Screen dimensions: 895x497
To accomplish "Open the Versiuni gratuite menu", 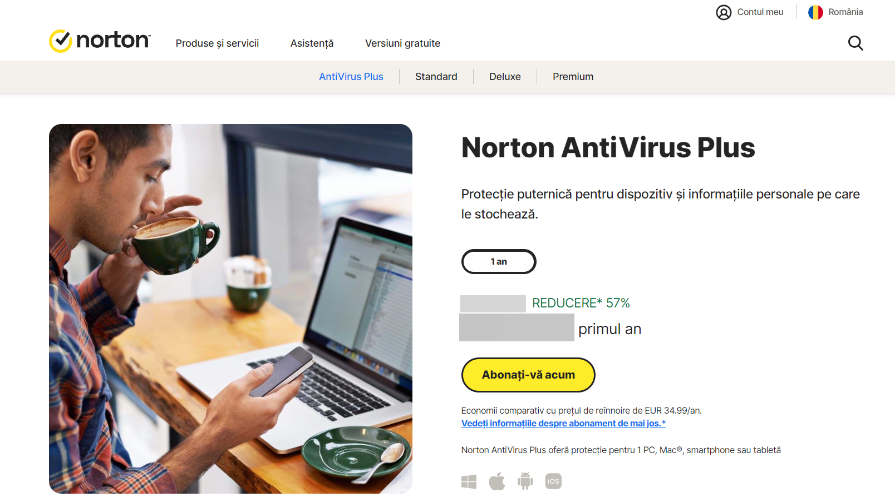I will (402, 43).
